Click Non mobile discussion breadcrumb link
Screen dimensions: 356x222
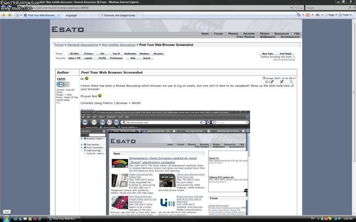pyautogui.click(x=118, y=45)
